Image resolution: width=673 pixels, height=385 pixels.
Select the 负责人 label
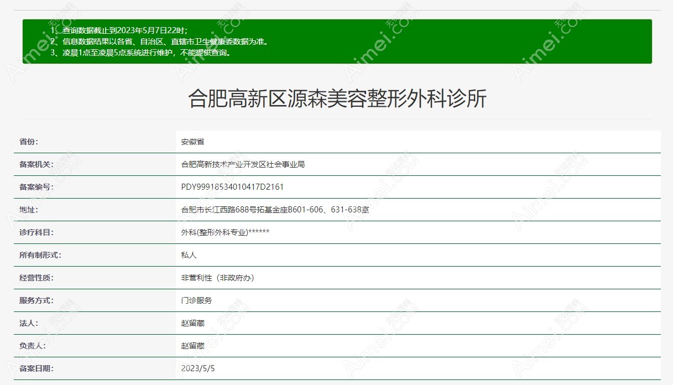[x=33, y=346]
